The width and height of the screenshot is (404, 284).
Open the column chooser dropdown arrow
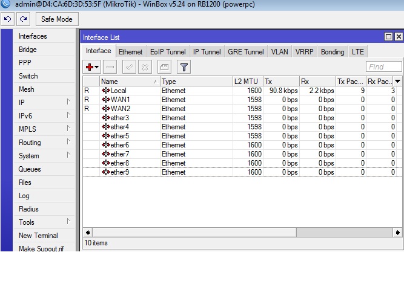397,82
